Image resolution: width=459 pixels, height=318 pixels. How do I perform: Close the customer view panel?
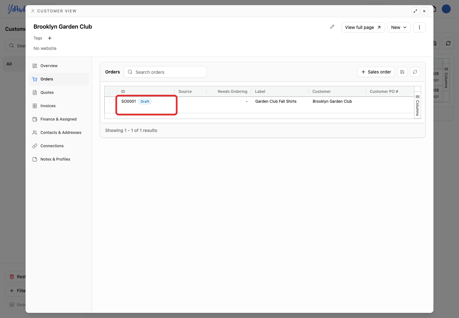tap(424, 11)
